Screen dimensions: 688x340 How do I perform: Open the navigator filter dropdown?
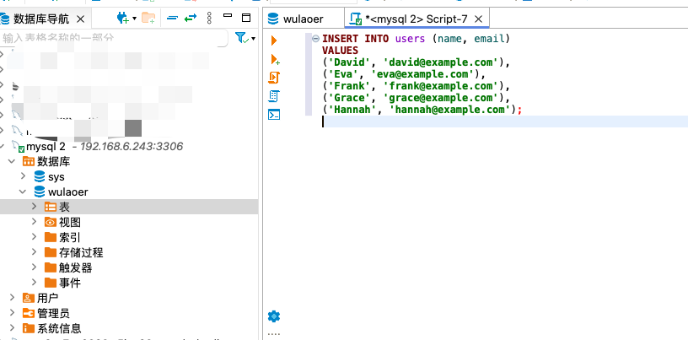(245, 37)
